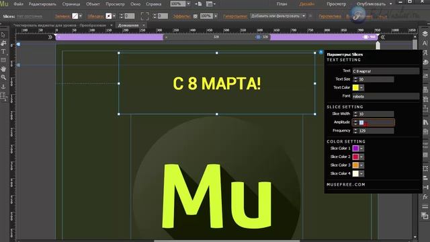Open the Окно menu
The width and height of the screenshot is (430, 242).
(x=136, y=4)
